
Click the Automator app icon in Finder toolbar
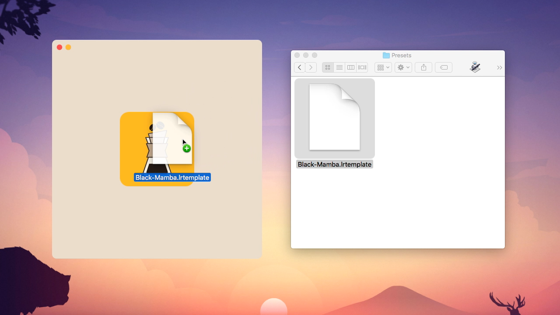[x=475, y=67]
